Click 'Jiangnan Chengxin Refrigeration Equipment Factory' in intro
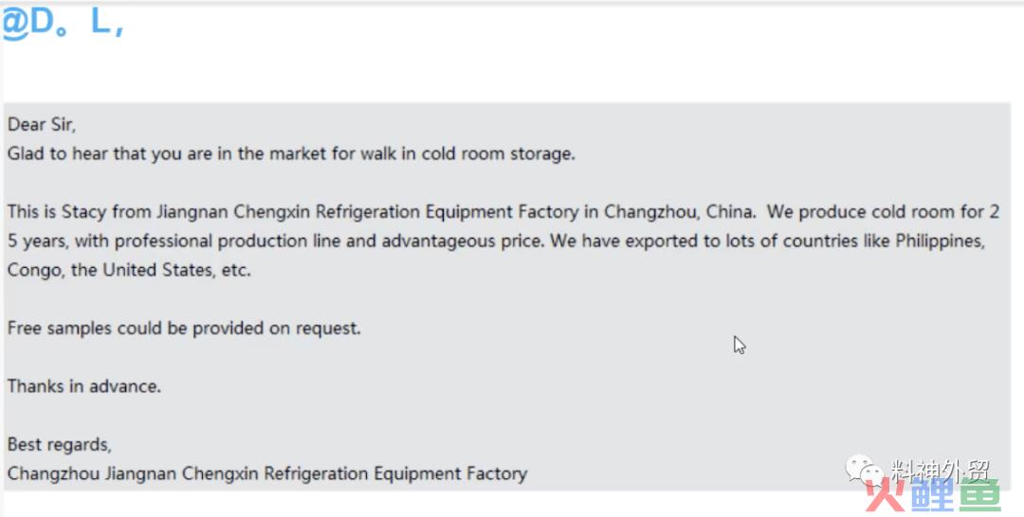This screenshot has height=517, width=1024. (367, 212)
